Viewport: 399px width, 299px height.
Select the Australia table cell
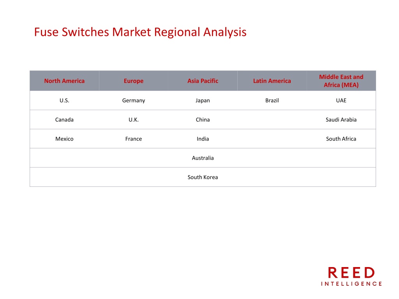[203, 158]
